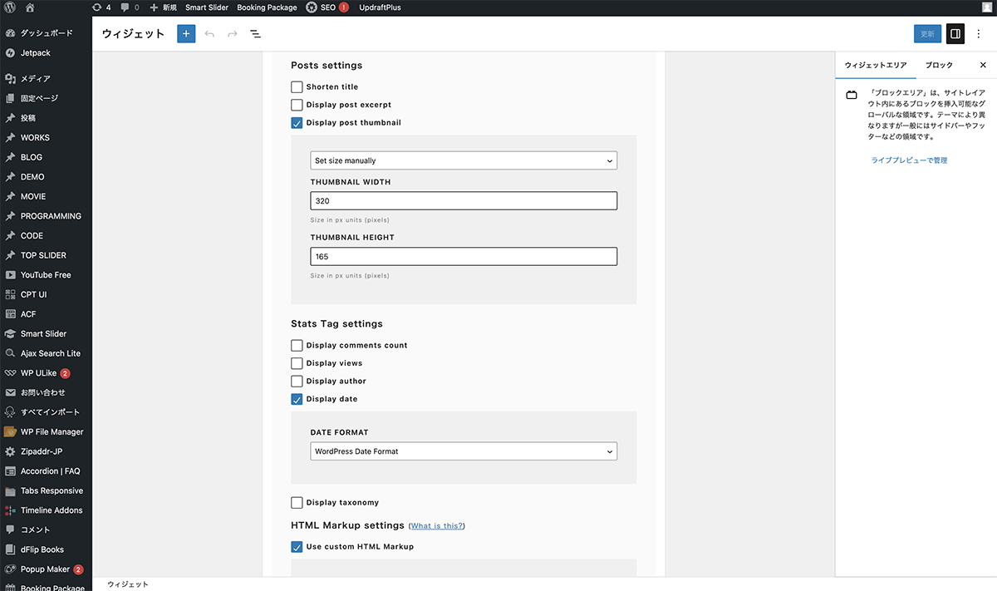997x591 pixels.
Task: Tick the Display taxonomy checkbox
Action: (297, 503)
